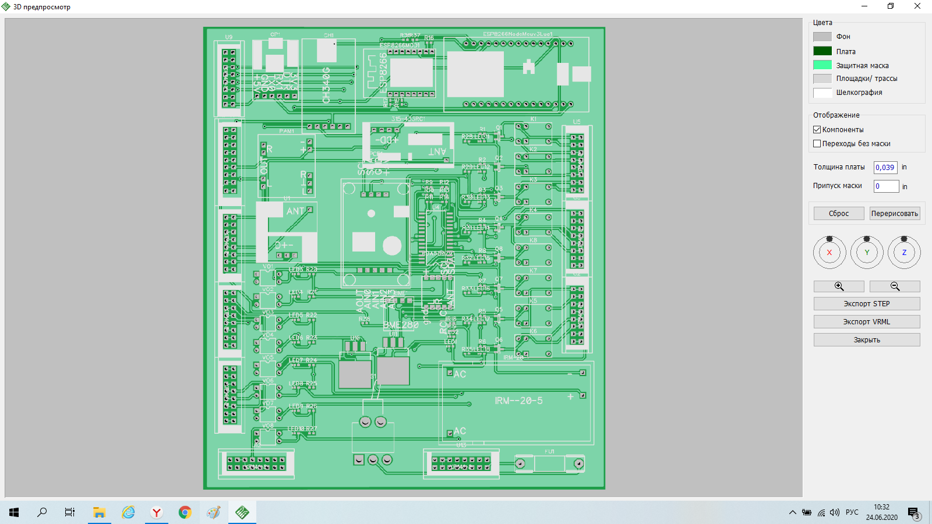Disable the Компоненты checkbox
Screen dimensions: 932x524
[817, 130]
